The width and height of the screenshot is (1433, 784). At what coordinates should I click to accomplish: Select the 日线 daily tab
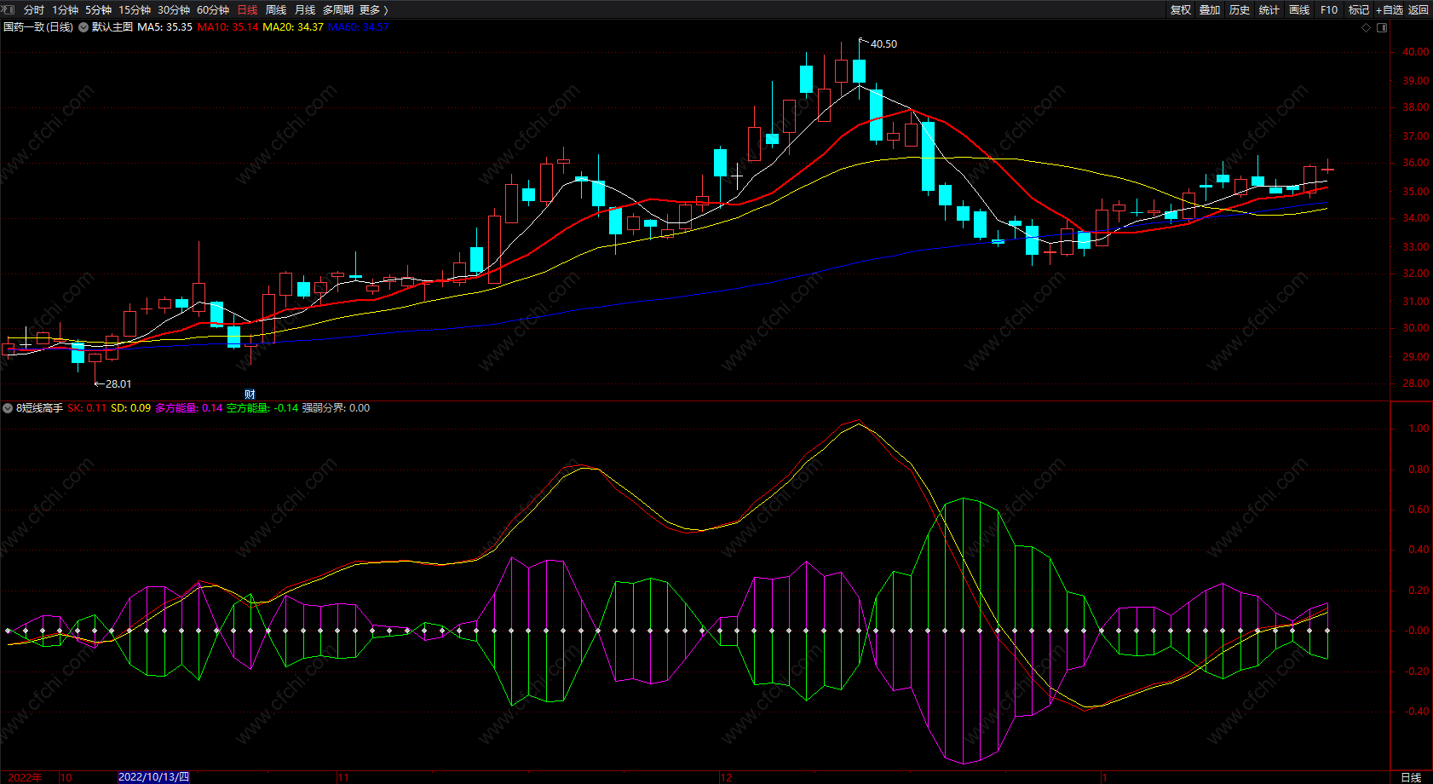247,10
